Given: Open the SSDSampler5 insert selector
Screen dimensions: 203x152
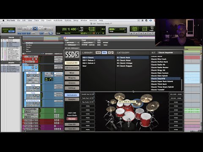Looking at the screenshot, I should 72,45.
